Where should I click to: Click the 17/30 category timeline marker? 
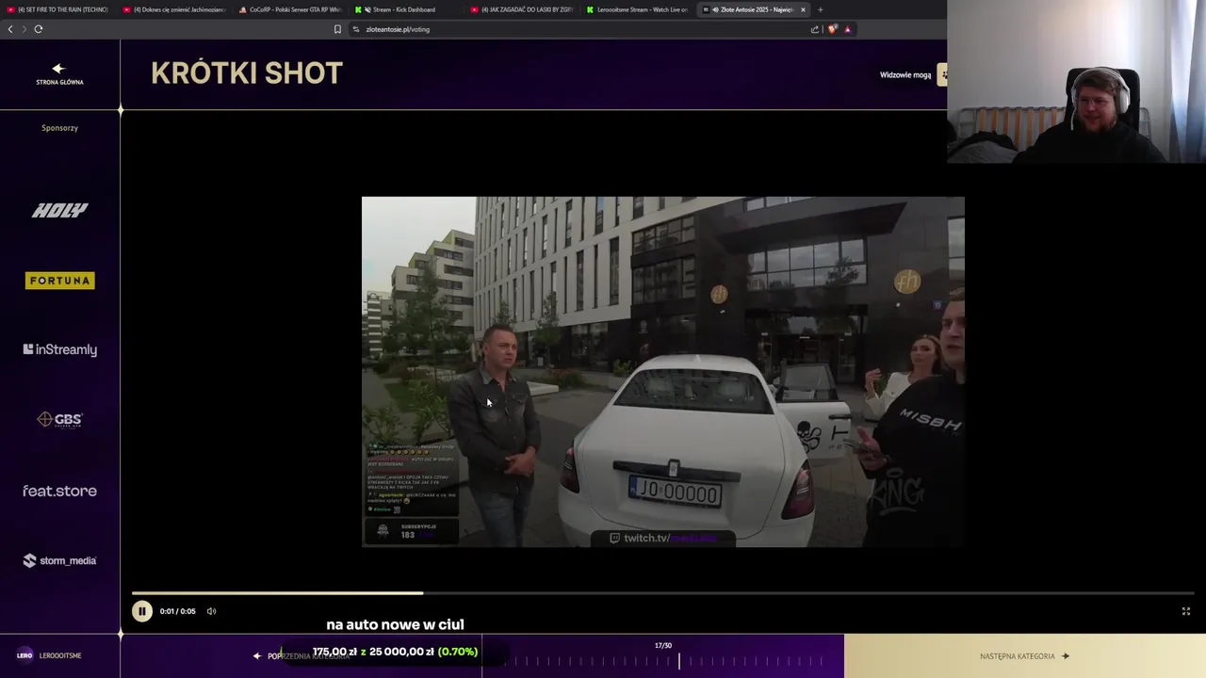[663, 646]
